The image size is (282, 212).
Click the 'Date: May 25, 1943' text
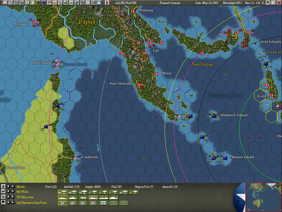(x=207, y=3)
